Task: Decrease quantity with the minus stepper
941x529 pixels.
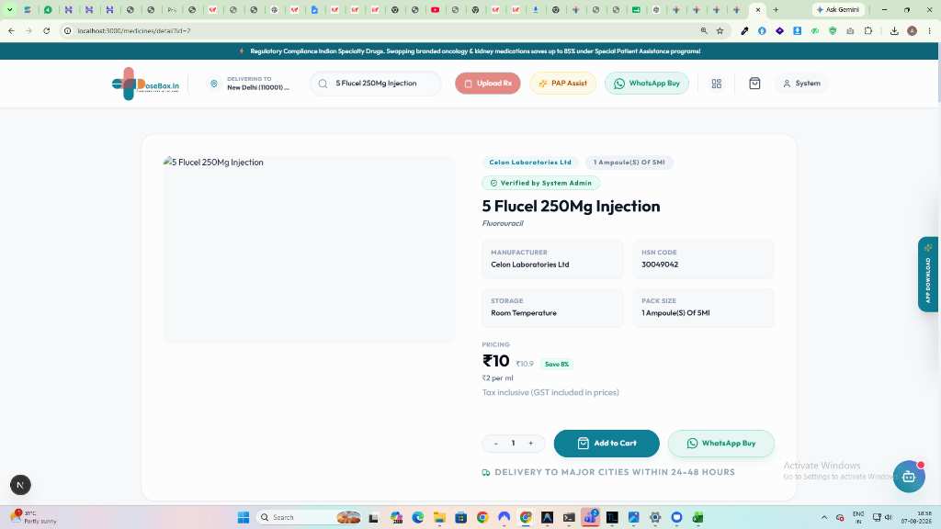Action: tap(495, 444)
